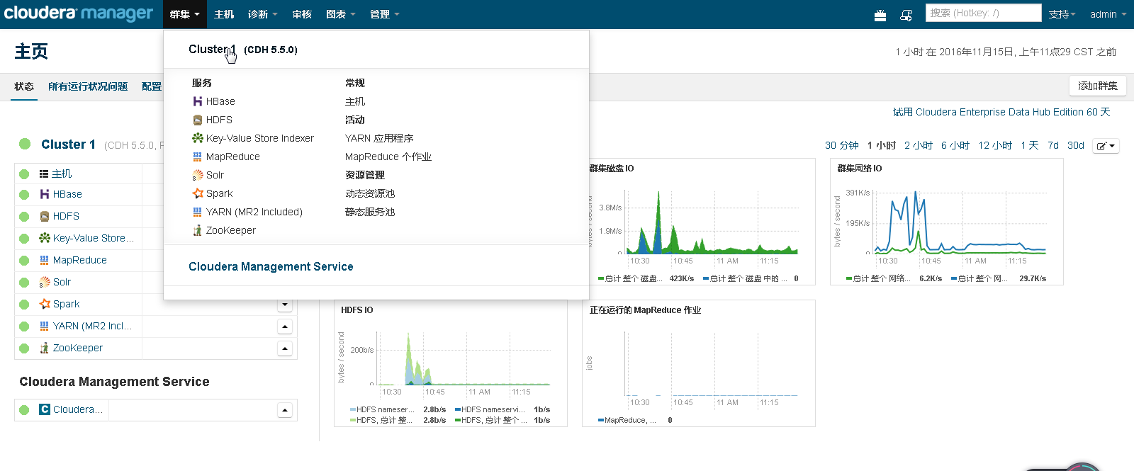Switch to the 配置 tab

tap(152, 86)
